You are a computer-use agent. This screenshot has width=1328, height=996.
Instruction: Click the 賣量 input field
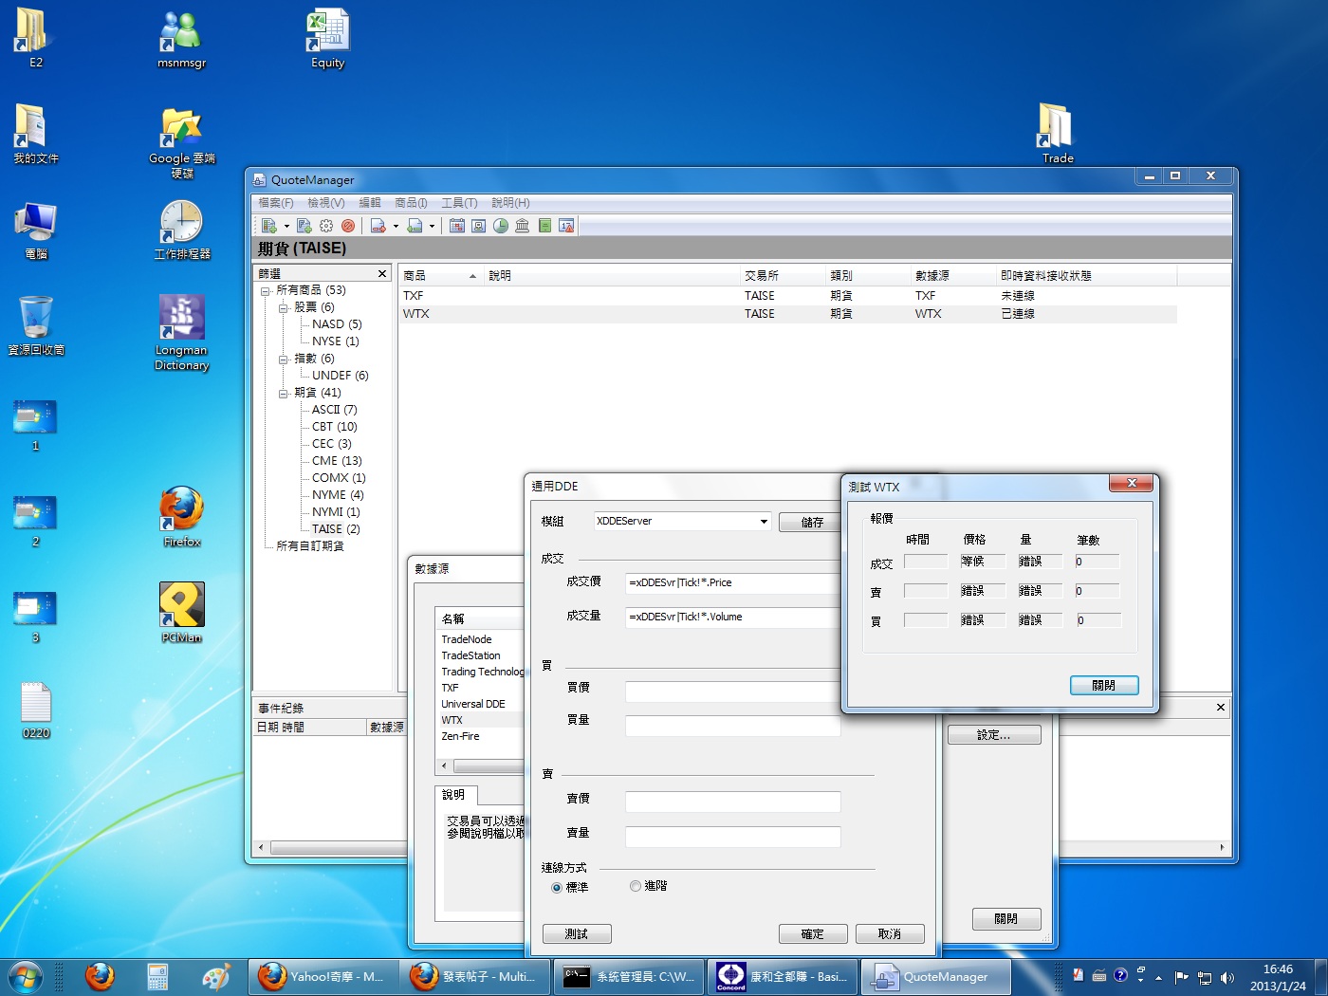point(732,837)
